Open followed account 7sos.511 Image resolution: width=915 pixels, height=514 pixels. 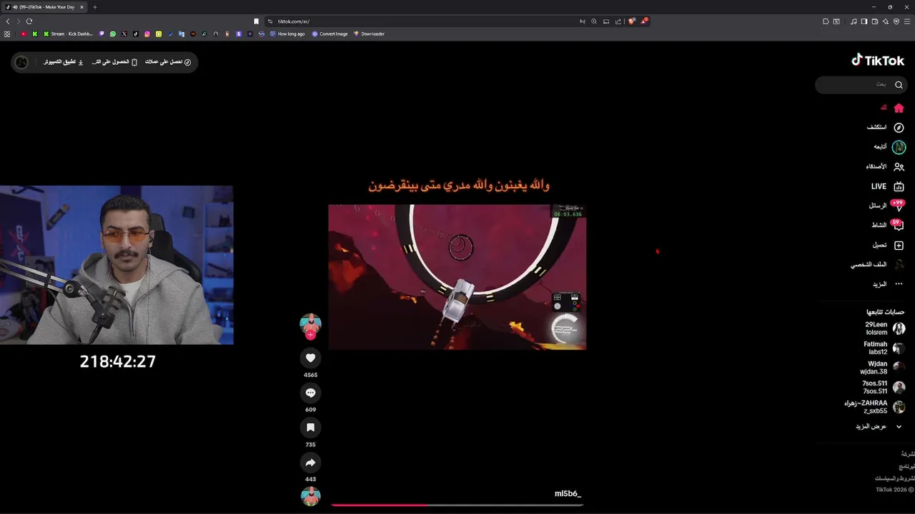coord(884,387)
